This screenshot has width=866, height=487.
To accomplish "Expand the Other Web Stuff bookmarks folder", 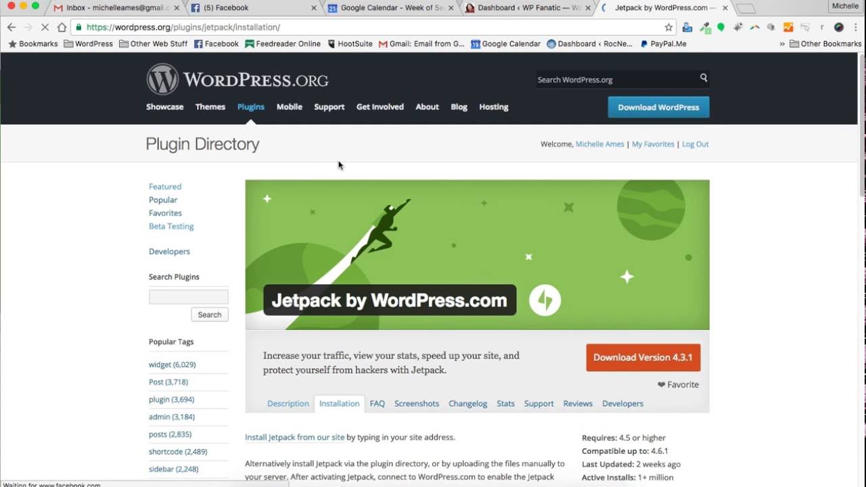I will pyautogui.click(x=153, y=44).
